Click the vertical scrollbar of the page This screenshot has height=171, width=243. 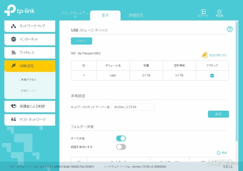pos(237,81)
